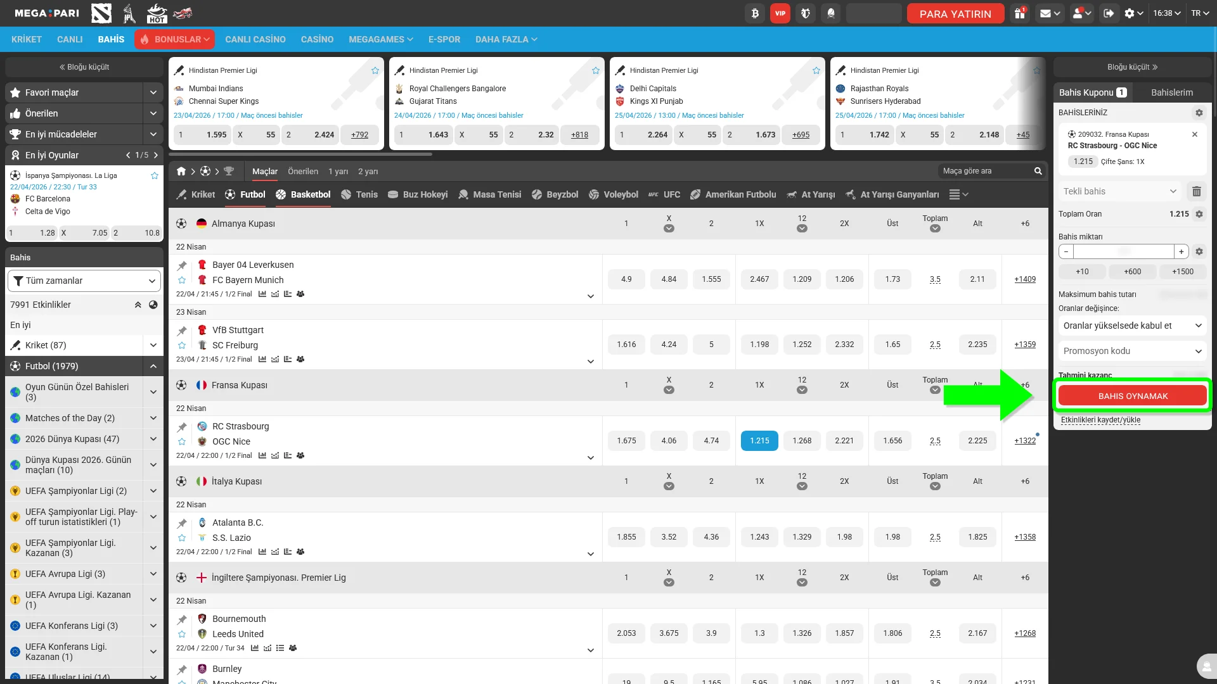This screenshot has width=1217, height=684.
Task: Collapse the Futbol (1979) category
Action: coord(153,366)
